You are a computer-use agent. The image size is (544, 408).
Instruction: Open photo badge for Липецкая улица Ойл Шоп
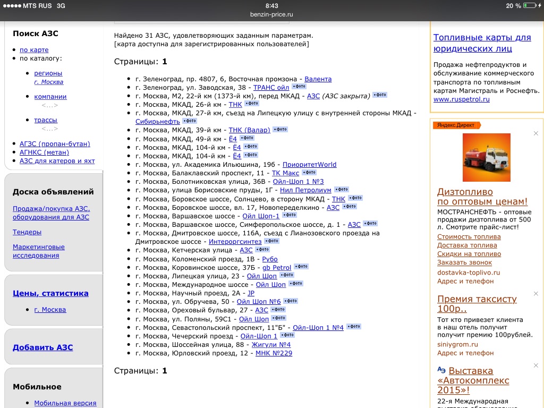(287, 275)
